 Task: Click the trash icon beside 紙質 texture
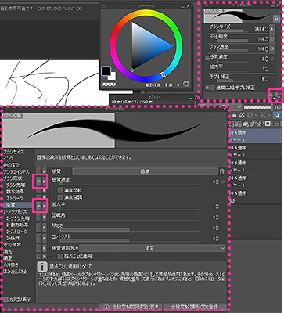[221, 171]
